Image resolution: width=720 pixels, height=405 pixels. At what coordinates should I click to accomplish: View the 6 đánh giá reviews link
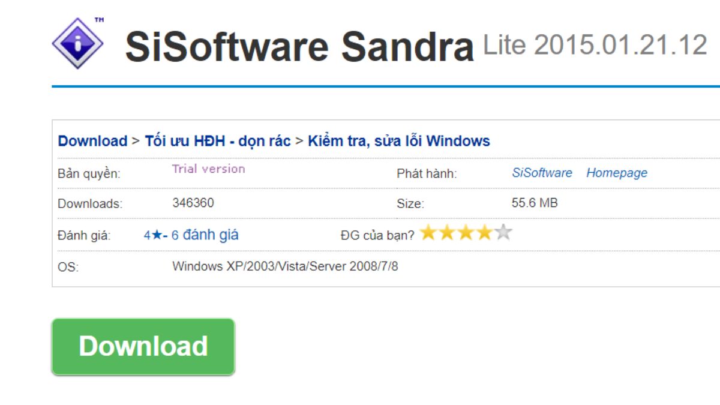[205, 235]
